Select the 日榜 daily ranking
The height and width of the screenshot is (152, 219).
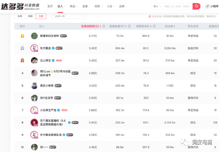pos(20,16)
